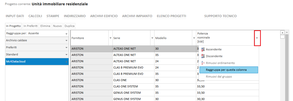Select Raggruppa per questa colonna

[228, 70]
